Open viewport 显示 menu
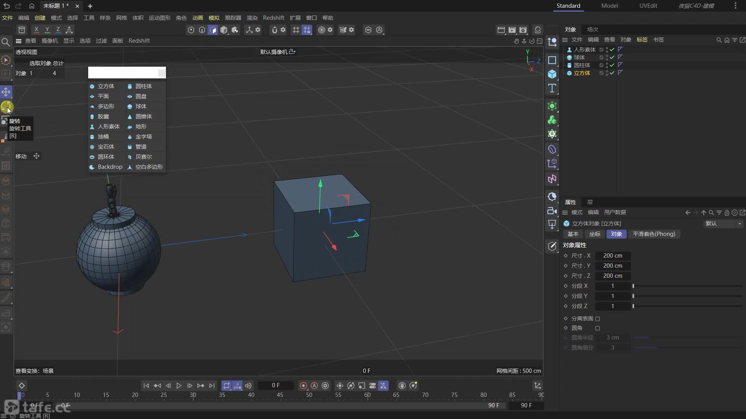 [69, 41]
